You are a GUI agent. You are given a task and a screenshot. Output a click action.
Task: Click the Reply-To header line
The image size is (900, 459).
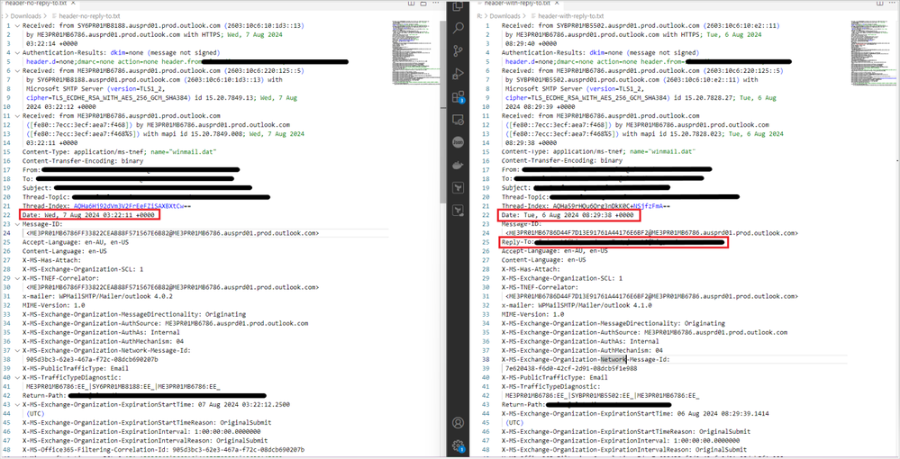click(x=613, y=242)
